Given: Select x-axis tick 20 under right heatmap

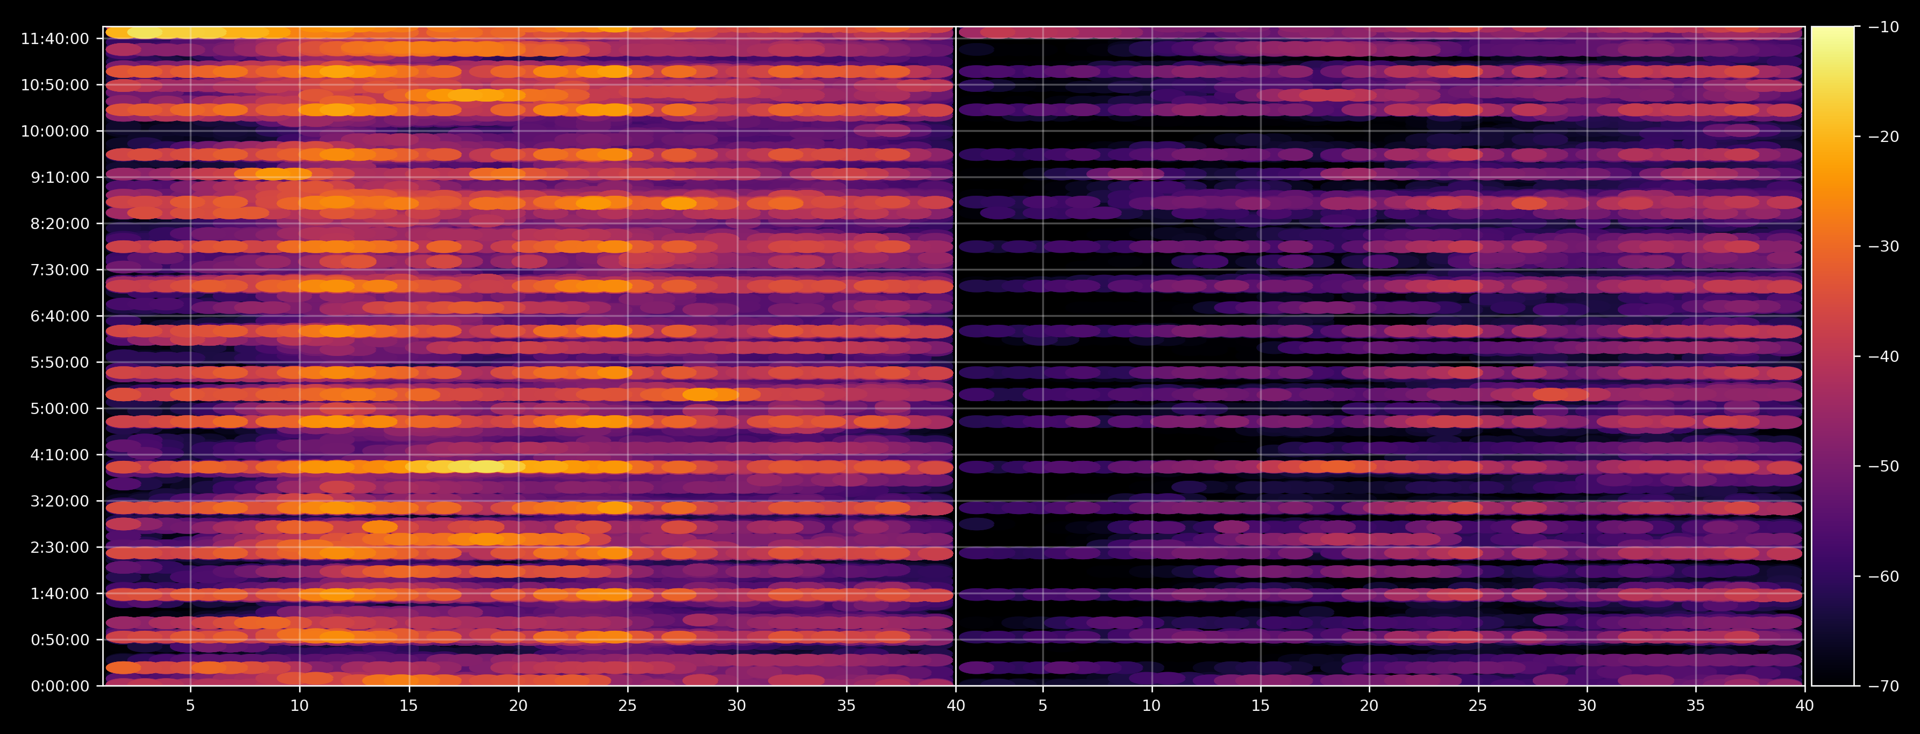Looking at the screenshot, I should point(1369,706).
